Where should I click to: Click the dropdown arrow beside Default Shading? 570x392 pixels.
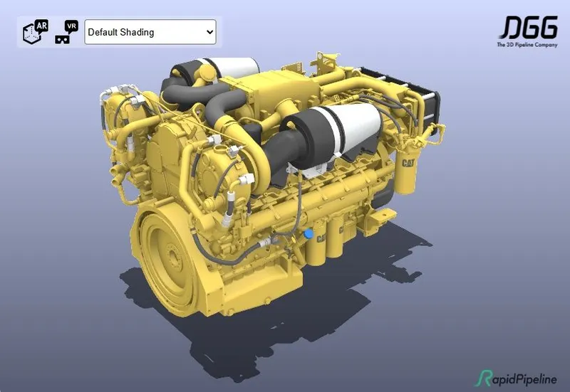[x=209, y=32]
